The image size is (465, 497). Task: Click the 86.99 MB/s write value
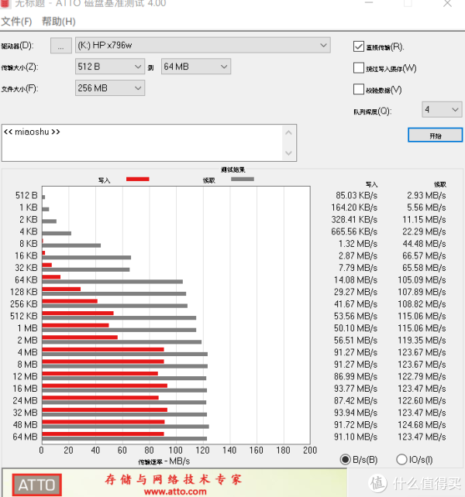click(356, 376)
